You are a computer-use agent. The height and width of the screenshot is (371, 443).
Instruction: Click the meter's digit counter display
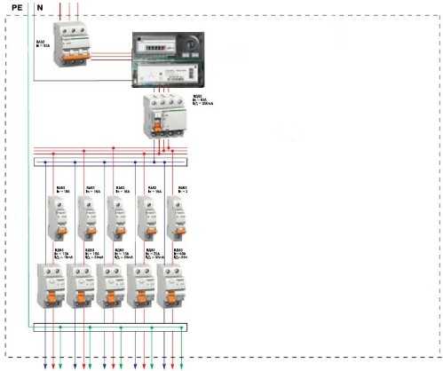point(155,47)
